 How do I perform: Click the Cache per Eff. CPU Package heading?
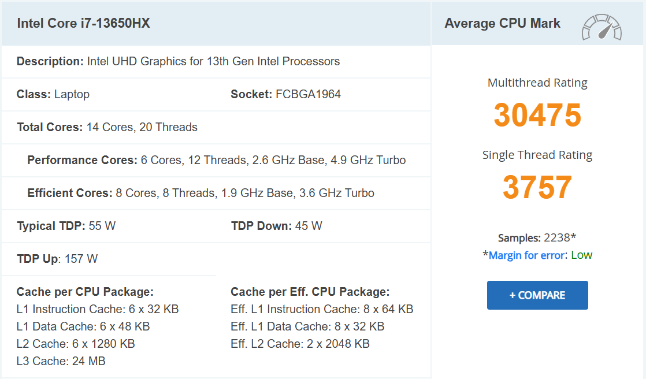tap(310, 292)
